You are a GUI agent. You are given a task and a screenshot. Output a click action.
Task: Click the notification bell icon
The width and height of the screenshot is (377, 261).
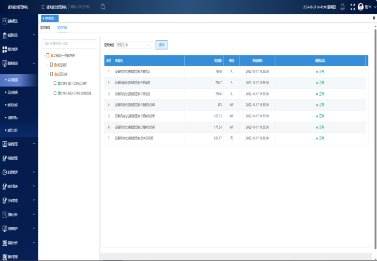click(x=342, y=7)
